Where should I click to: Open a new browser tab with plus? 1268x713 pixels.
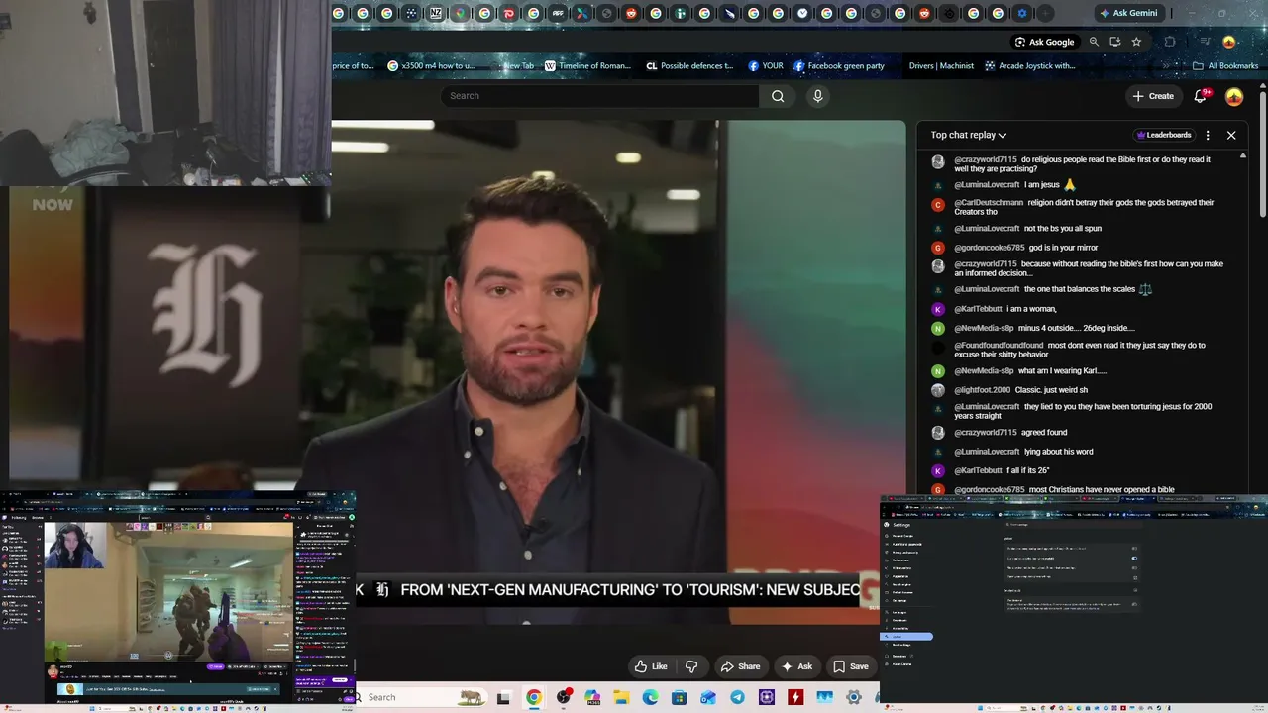(1046, 13)
